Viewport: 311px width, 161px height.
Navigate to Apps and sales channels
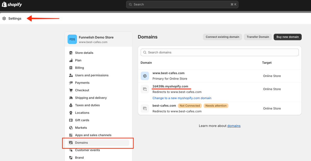93,135
